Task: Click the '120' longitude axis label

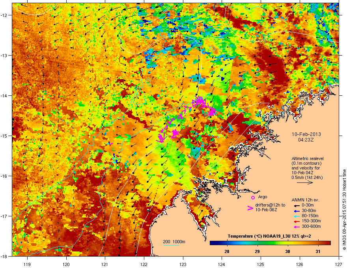Action: 66,264
